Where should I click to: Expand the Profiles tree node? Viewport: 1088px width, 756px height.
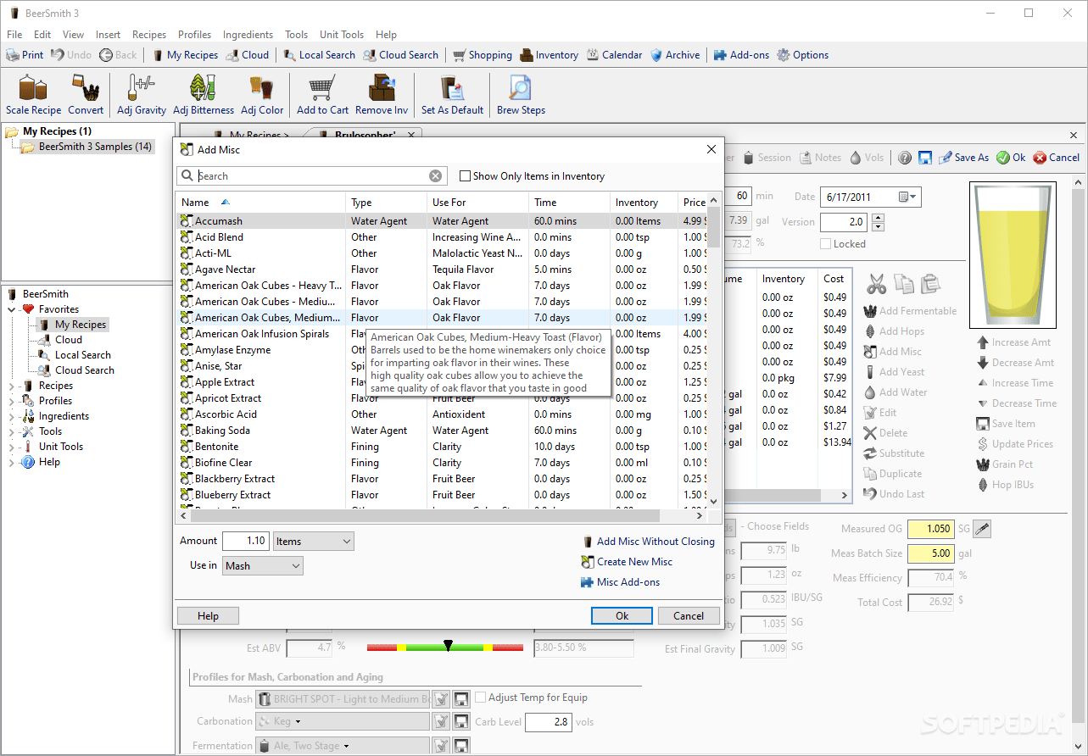pyautogui.click(x=12, y=401)
